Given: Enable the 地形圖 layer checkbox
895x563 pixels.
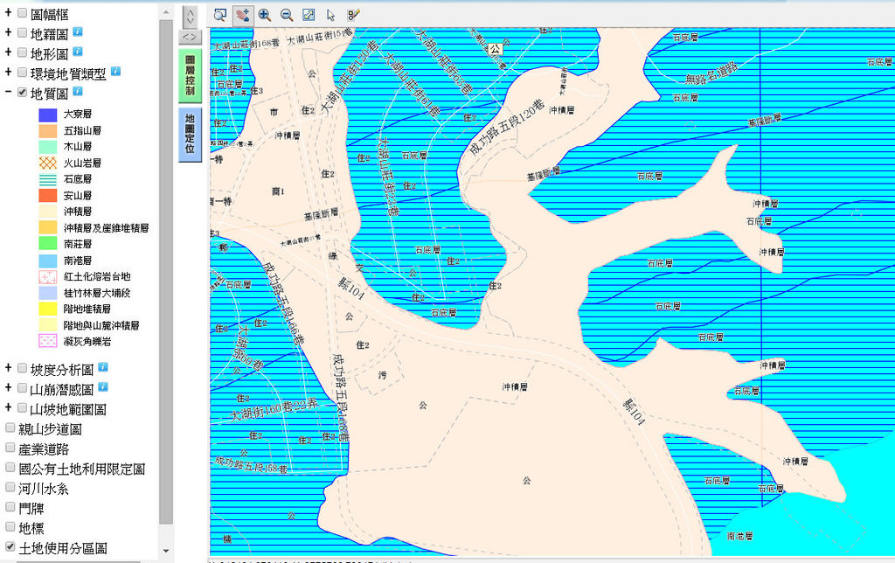Looking at the screenshot, I should pos(23,53).
